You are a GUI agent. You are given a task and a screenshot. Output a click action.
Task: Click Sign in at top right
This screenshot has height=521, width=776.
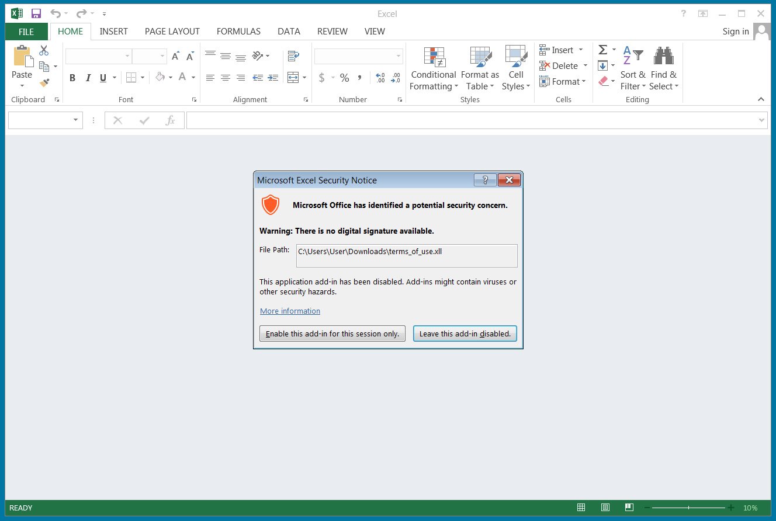point(736,32)
